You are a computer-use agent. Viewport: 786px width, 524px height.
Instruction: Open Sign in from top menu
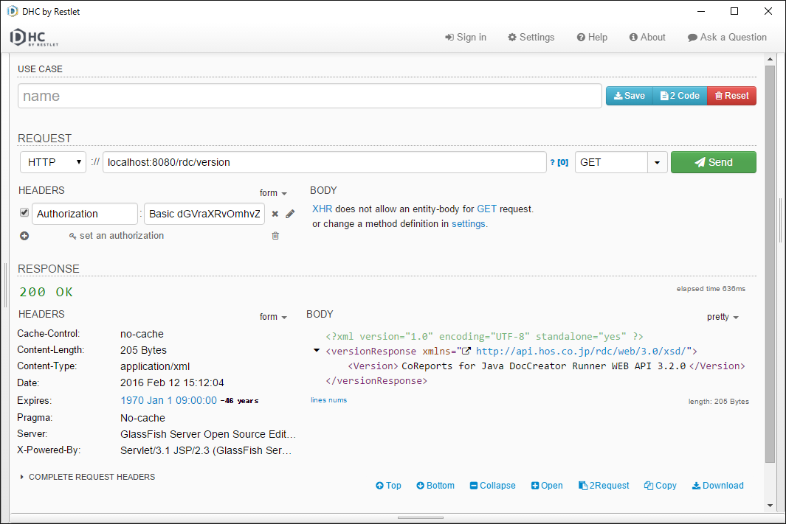[x=466, y=37]
